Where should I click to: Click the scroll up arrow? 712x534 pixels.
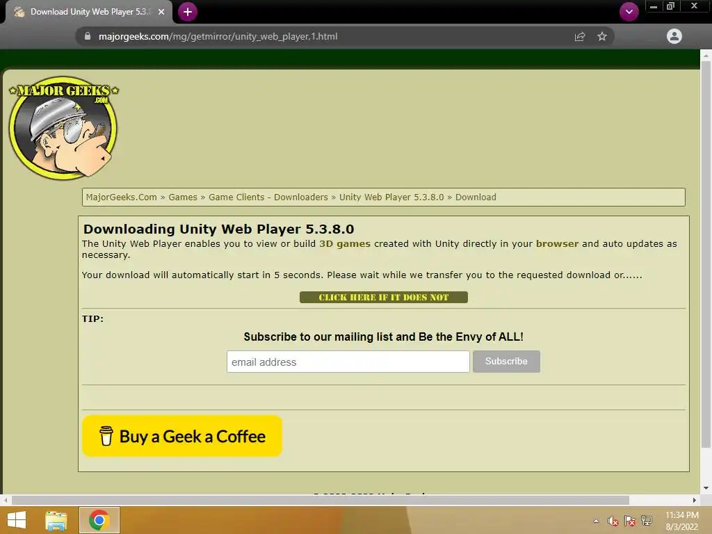point(706,55)
